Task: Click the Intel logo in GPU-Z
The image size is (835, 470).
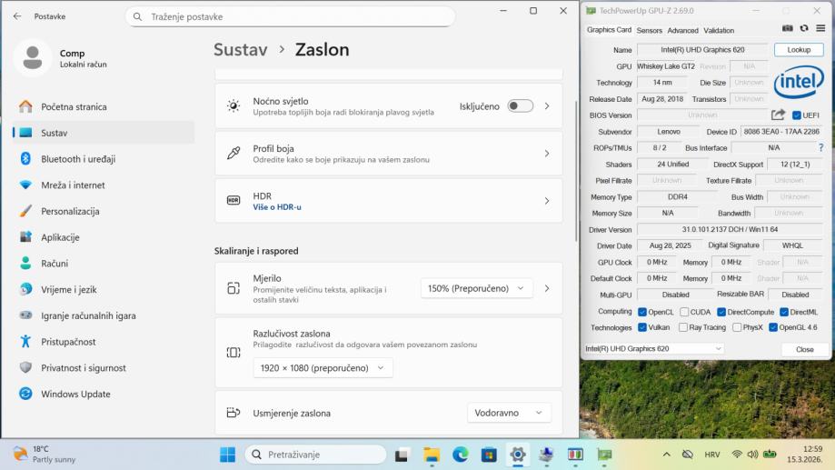Action: tap(799, 82)
